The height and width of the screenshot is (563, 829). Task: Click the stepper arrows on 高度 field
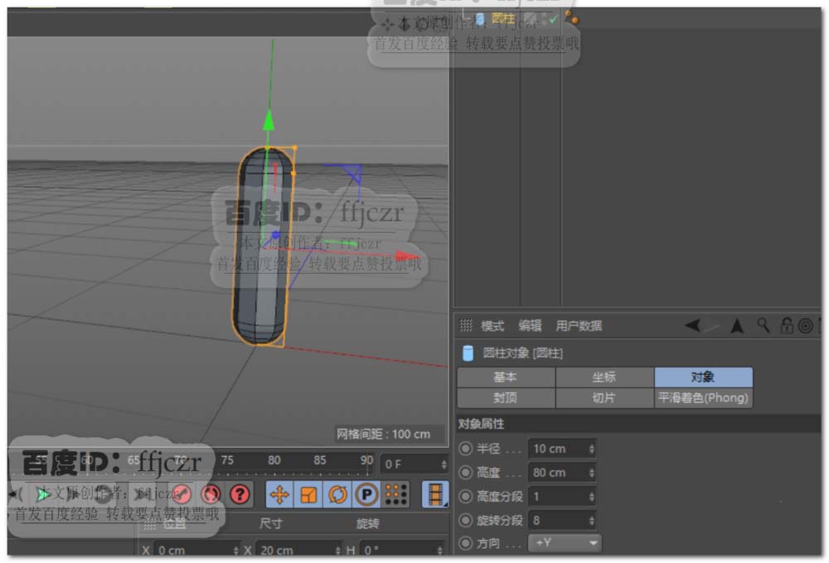tap(591, 473)
